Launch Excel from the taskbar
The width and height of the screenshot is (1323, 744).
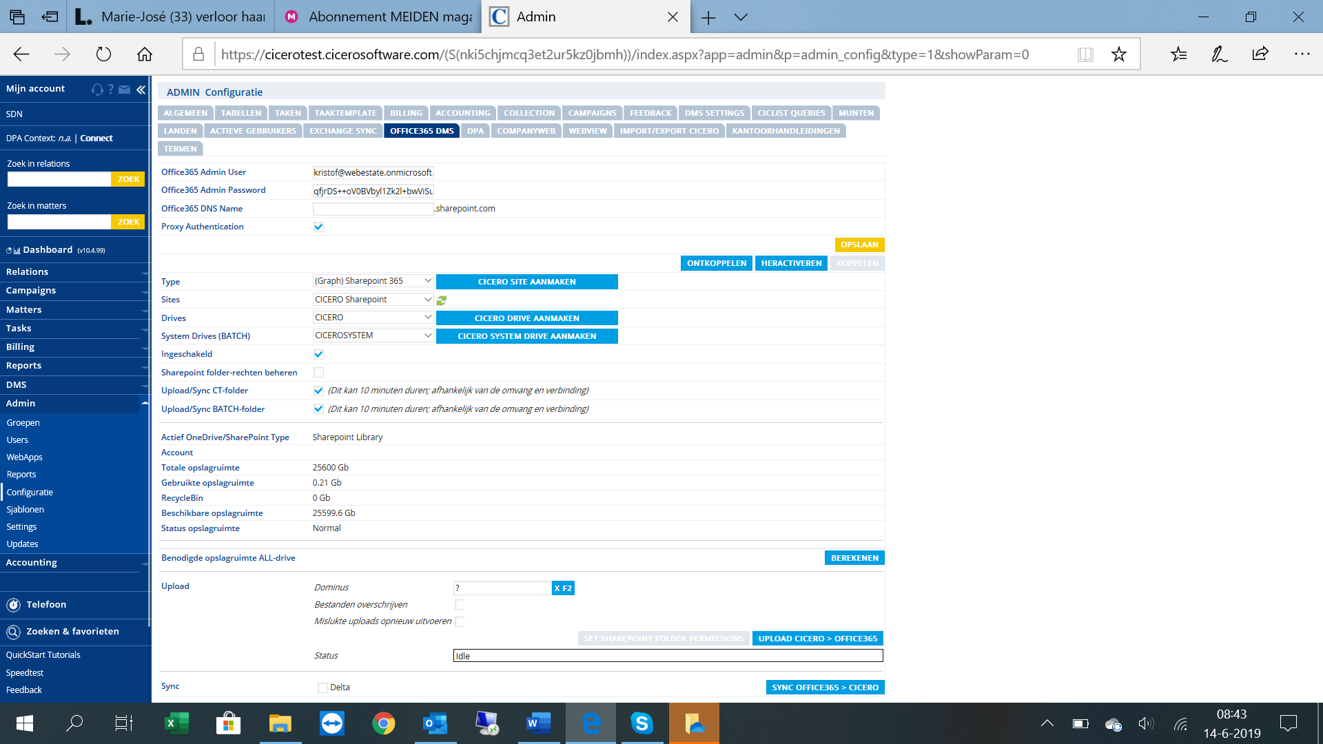pos(176,723)
